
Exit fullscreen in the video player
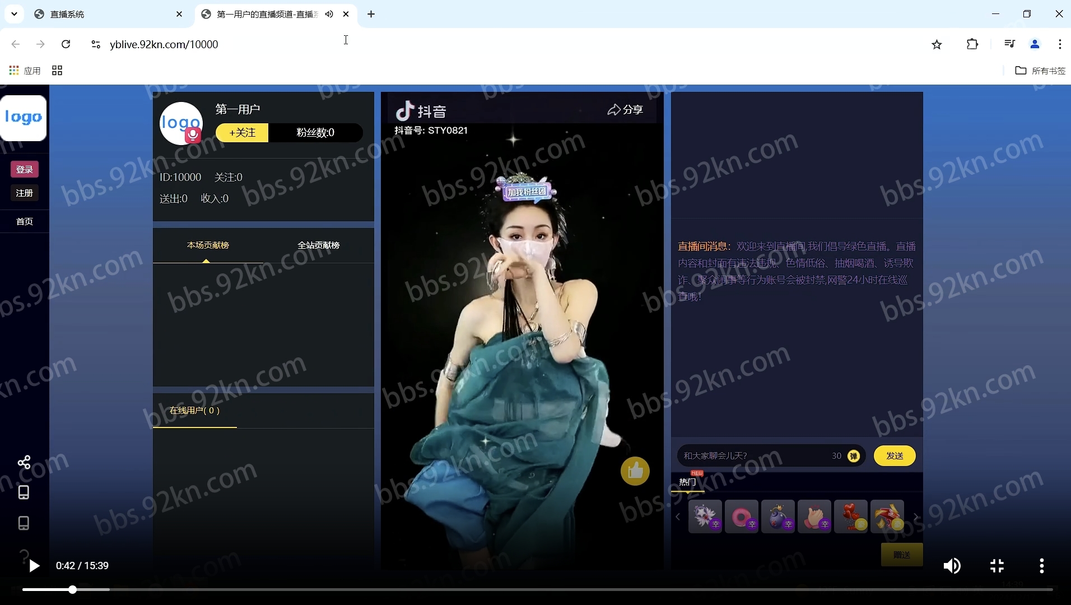click(997, 566)
